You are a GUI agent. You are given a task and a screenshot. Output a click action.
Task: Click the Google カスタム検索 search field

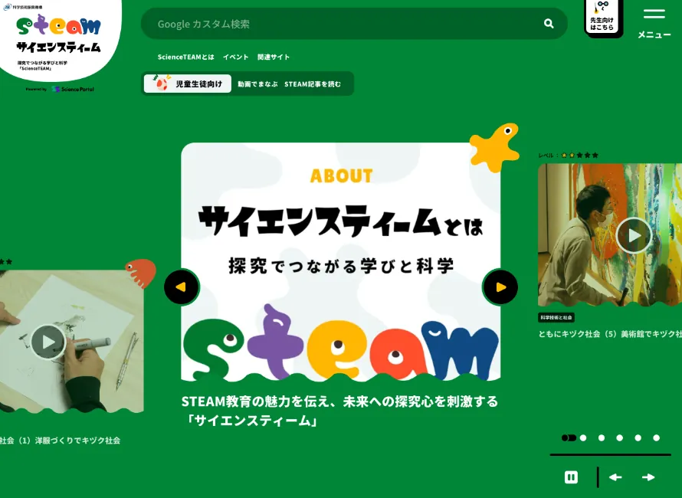(x=345, y=24)
